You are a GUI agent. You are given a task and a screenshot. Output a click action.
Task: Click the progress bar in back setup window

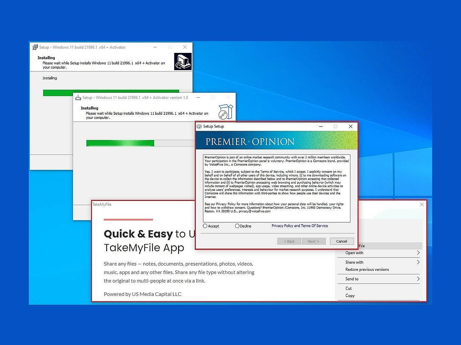(111, 93)
